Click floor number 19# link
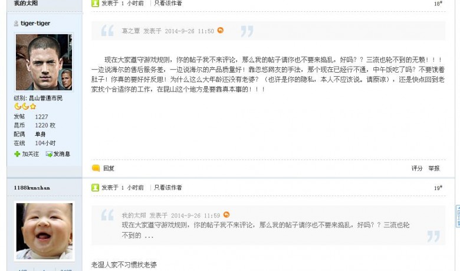The height and width of the screenshot is (271, 460). (438, 188)
